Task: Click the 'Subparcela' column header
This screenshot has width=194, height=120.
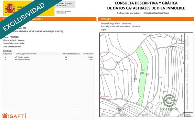Action: (x=8, y=54)
